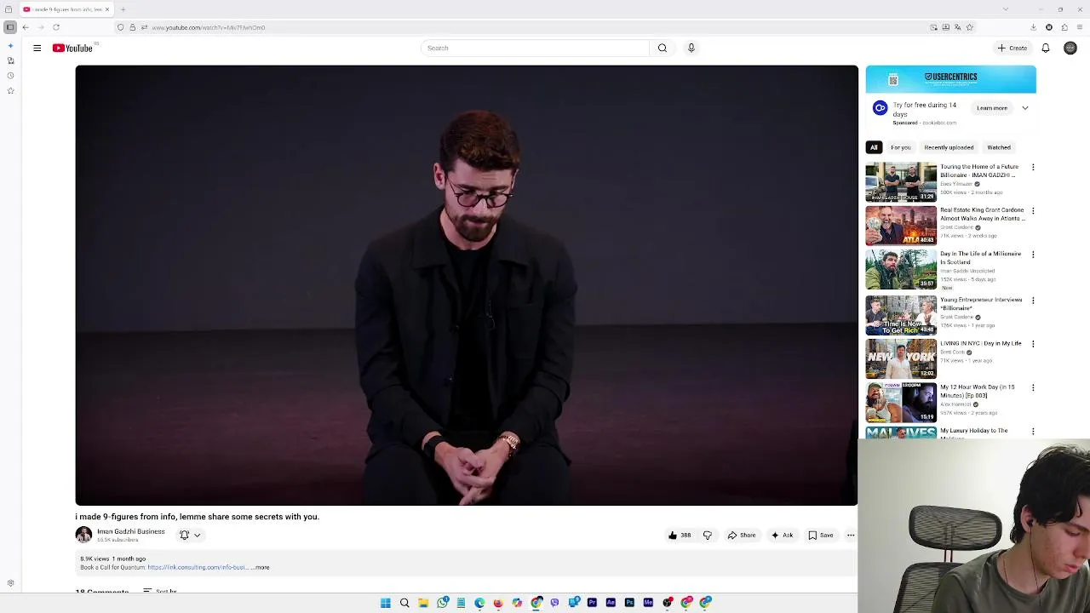The height and width of the screenshot is (613, 1090).
Task: Open the YouTube guide hamburger menu
Action: [x=37, y=48]
